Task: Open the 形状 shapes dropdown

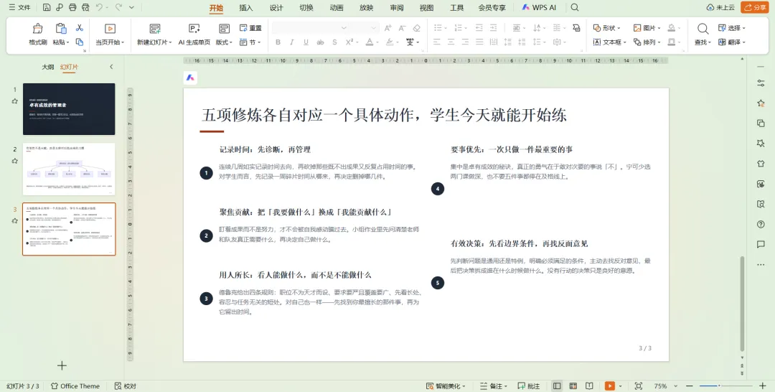Action: [606, 28]
